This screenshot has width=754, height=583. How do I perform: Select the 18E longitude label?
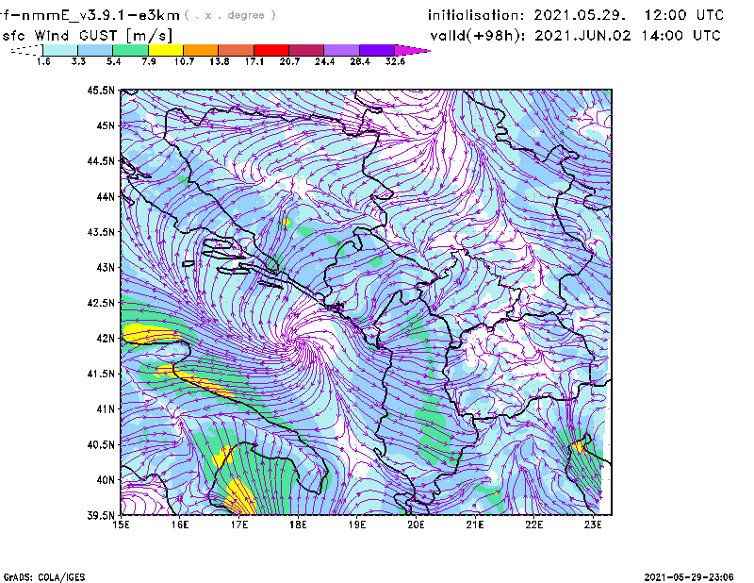pos(298,525)
